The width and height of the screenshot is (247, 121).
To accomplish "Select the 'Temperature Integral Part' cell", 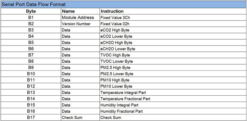I will click(173, 92).
